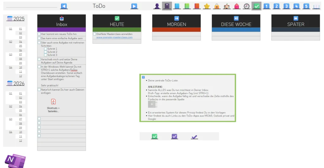Open Q2 under 2026
324x168 pixels.
click(10, 106)
